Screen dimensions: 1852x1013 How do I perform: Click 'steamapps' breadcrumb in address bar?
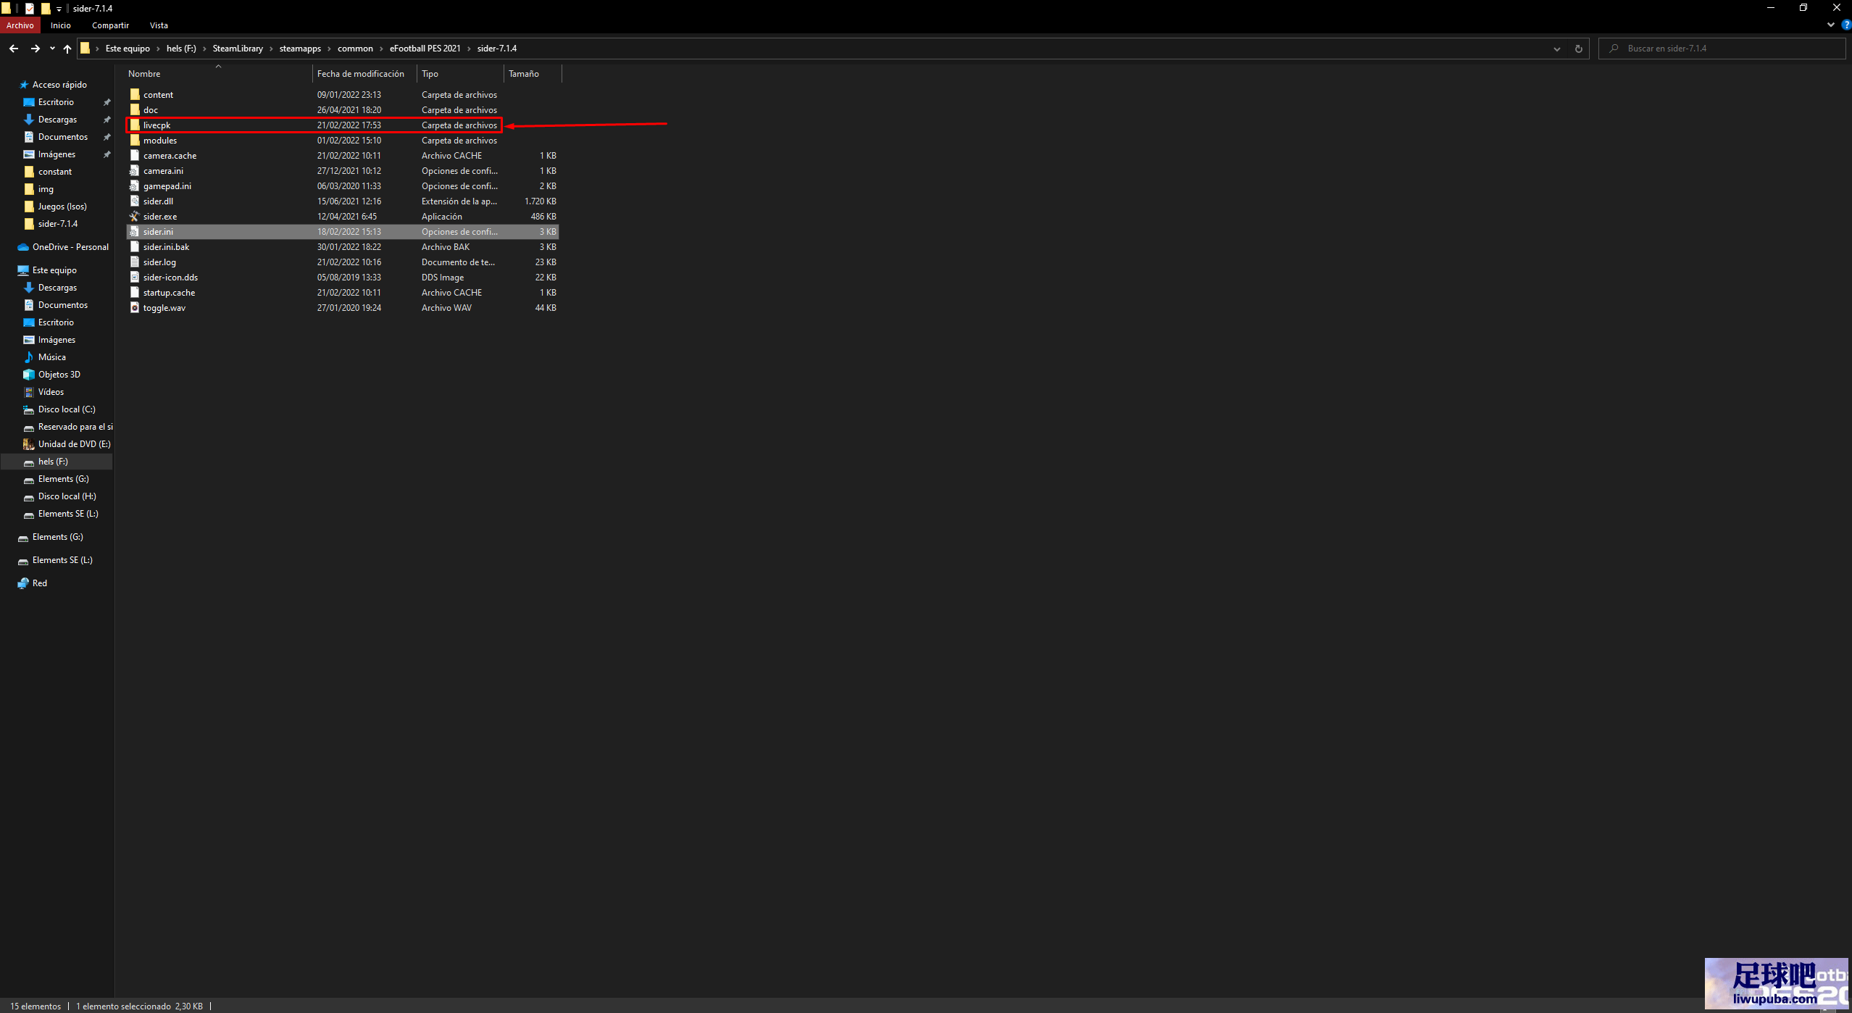point(300,49)
